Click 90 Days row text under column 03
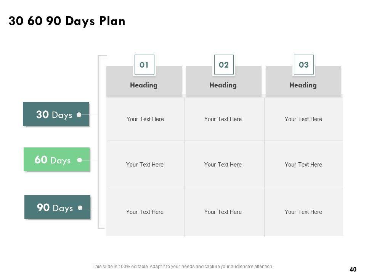 (303, 212)
